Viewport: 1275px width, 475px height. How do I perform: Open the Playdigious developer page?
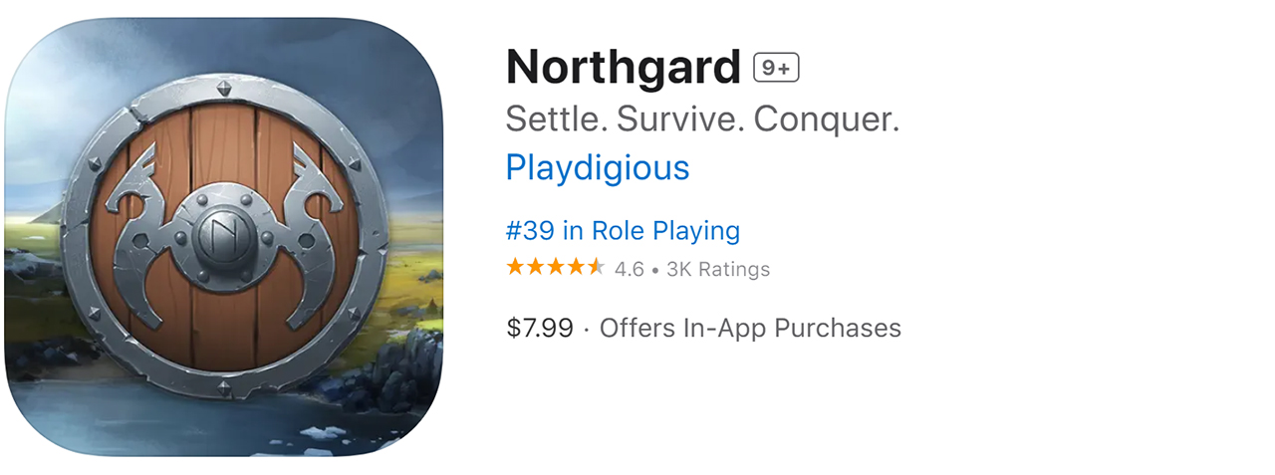coord(597,167)
